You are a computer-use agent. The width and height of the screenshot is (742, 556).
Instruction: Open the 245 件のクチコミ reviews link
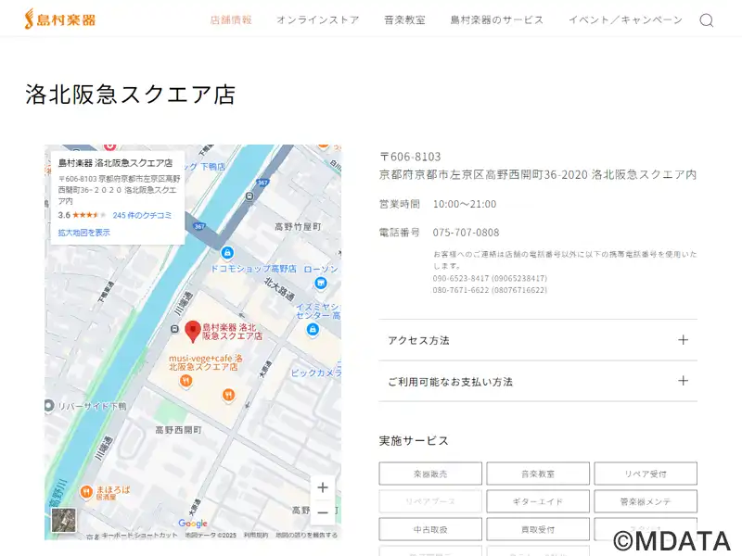click(142, 215)
